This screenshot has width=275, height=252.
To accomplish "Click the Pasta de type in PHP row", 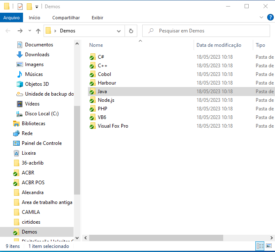I will pyautogui.click(x=265, y=109).
